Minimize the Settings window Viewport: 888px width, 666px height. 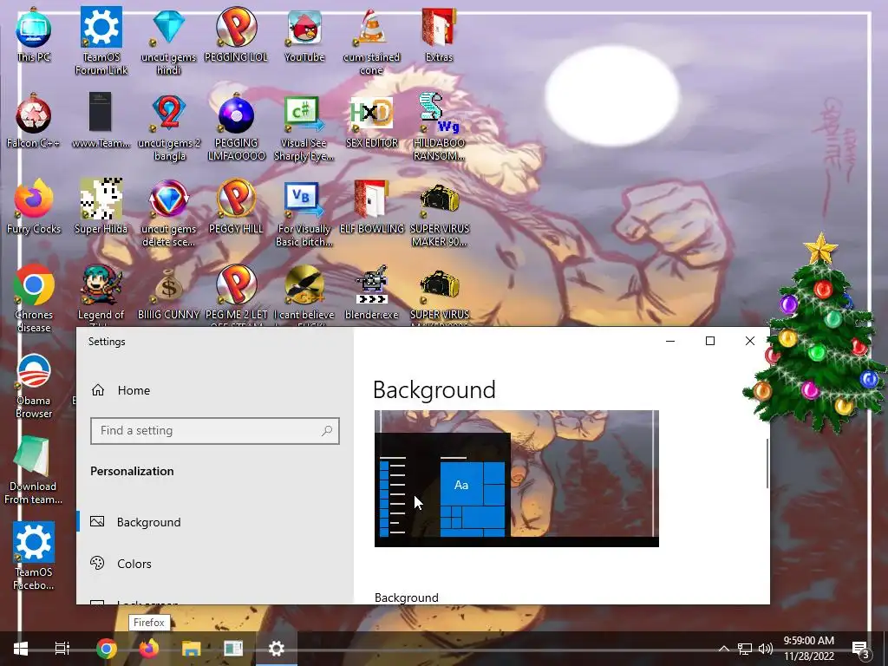tap(670, 341)
